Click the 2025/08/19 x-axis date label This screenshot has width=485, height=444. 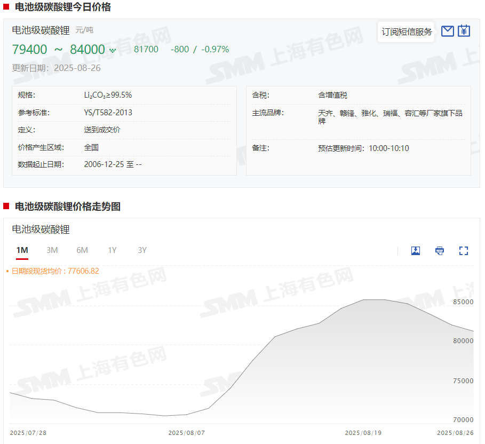[363, 433]
